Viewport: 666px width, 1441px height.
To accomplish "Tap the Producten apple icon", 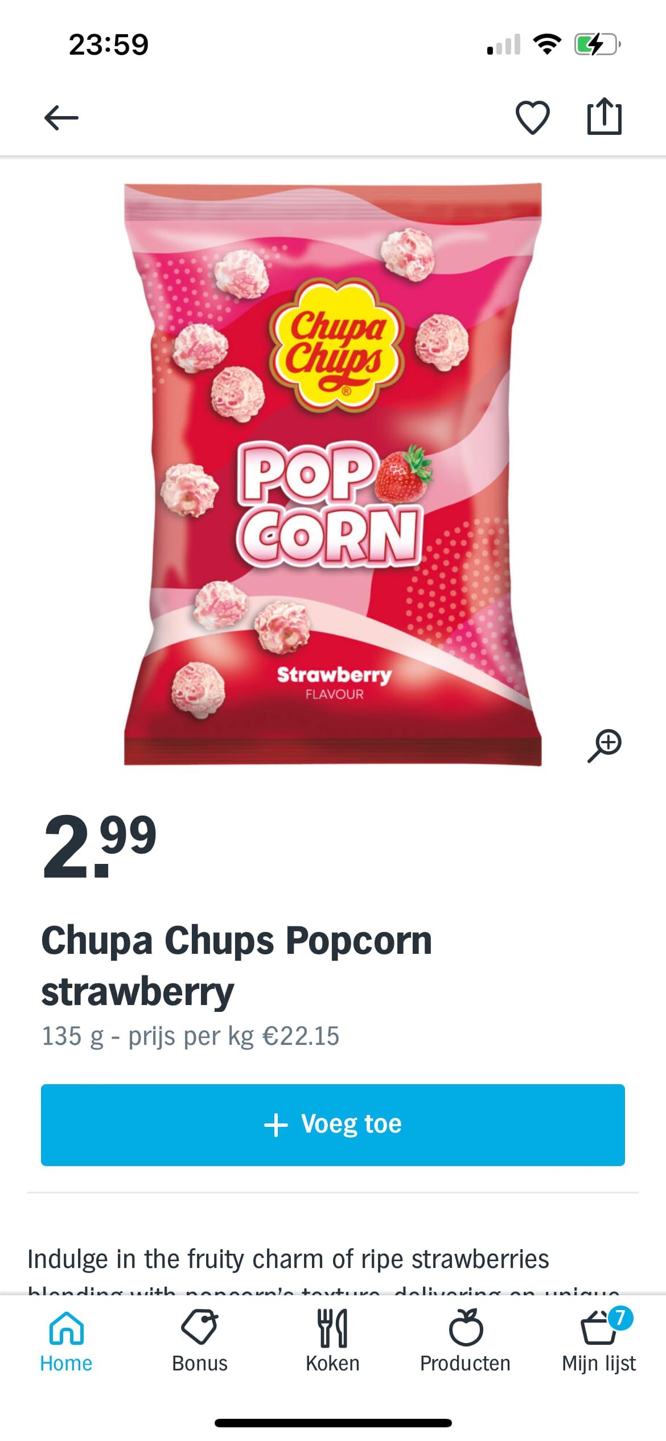I will pos(466,1327).
